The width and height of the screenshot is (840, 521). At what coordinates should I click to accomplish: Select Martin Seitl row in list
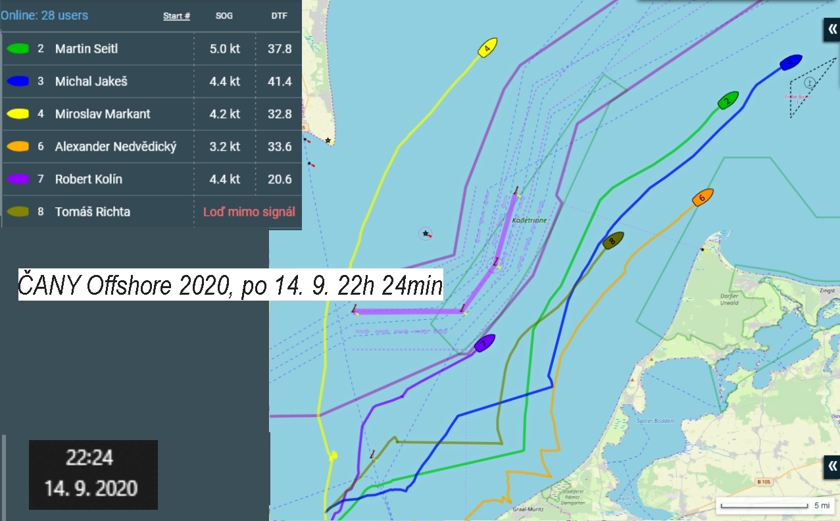pyautogui.click(x=152, y=49)
